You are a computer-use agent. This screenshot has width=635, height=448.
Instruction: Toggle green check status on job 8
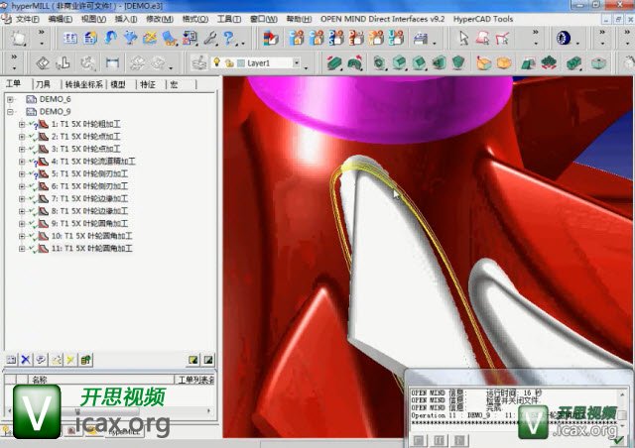point(33,211)
